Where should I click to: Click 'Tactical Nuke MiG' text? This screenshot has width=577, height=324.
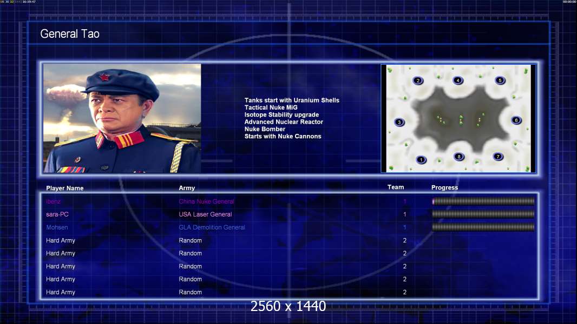point(271,107)
